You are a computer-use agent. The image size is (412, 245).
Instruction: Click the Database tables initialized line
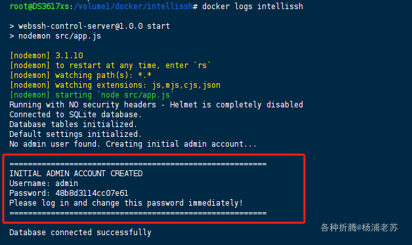(x=73, y=124)
